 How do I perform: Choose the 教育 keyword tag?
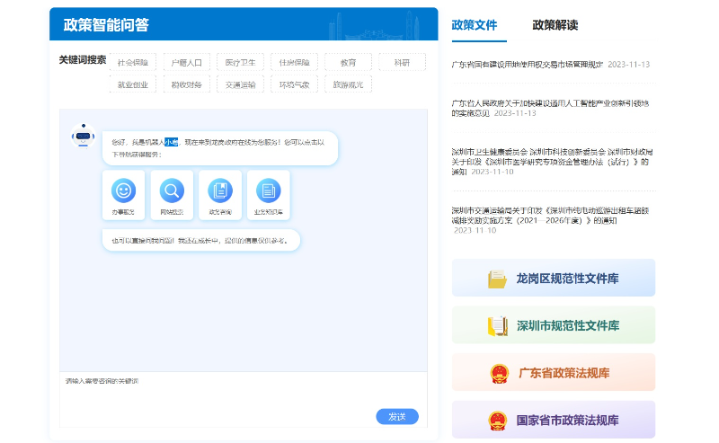click(x=347, y=63)
